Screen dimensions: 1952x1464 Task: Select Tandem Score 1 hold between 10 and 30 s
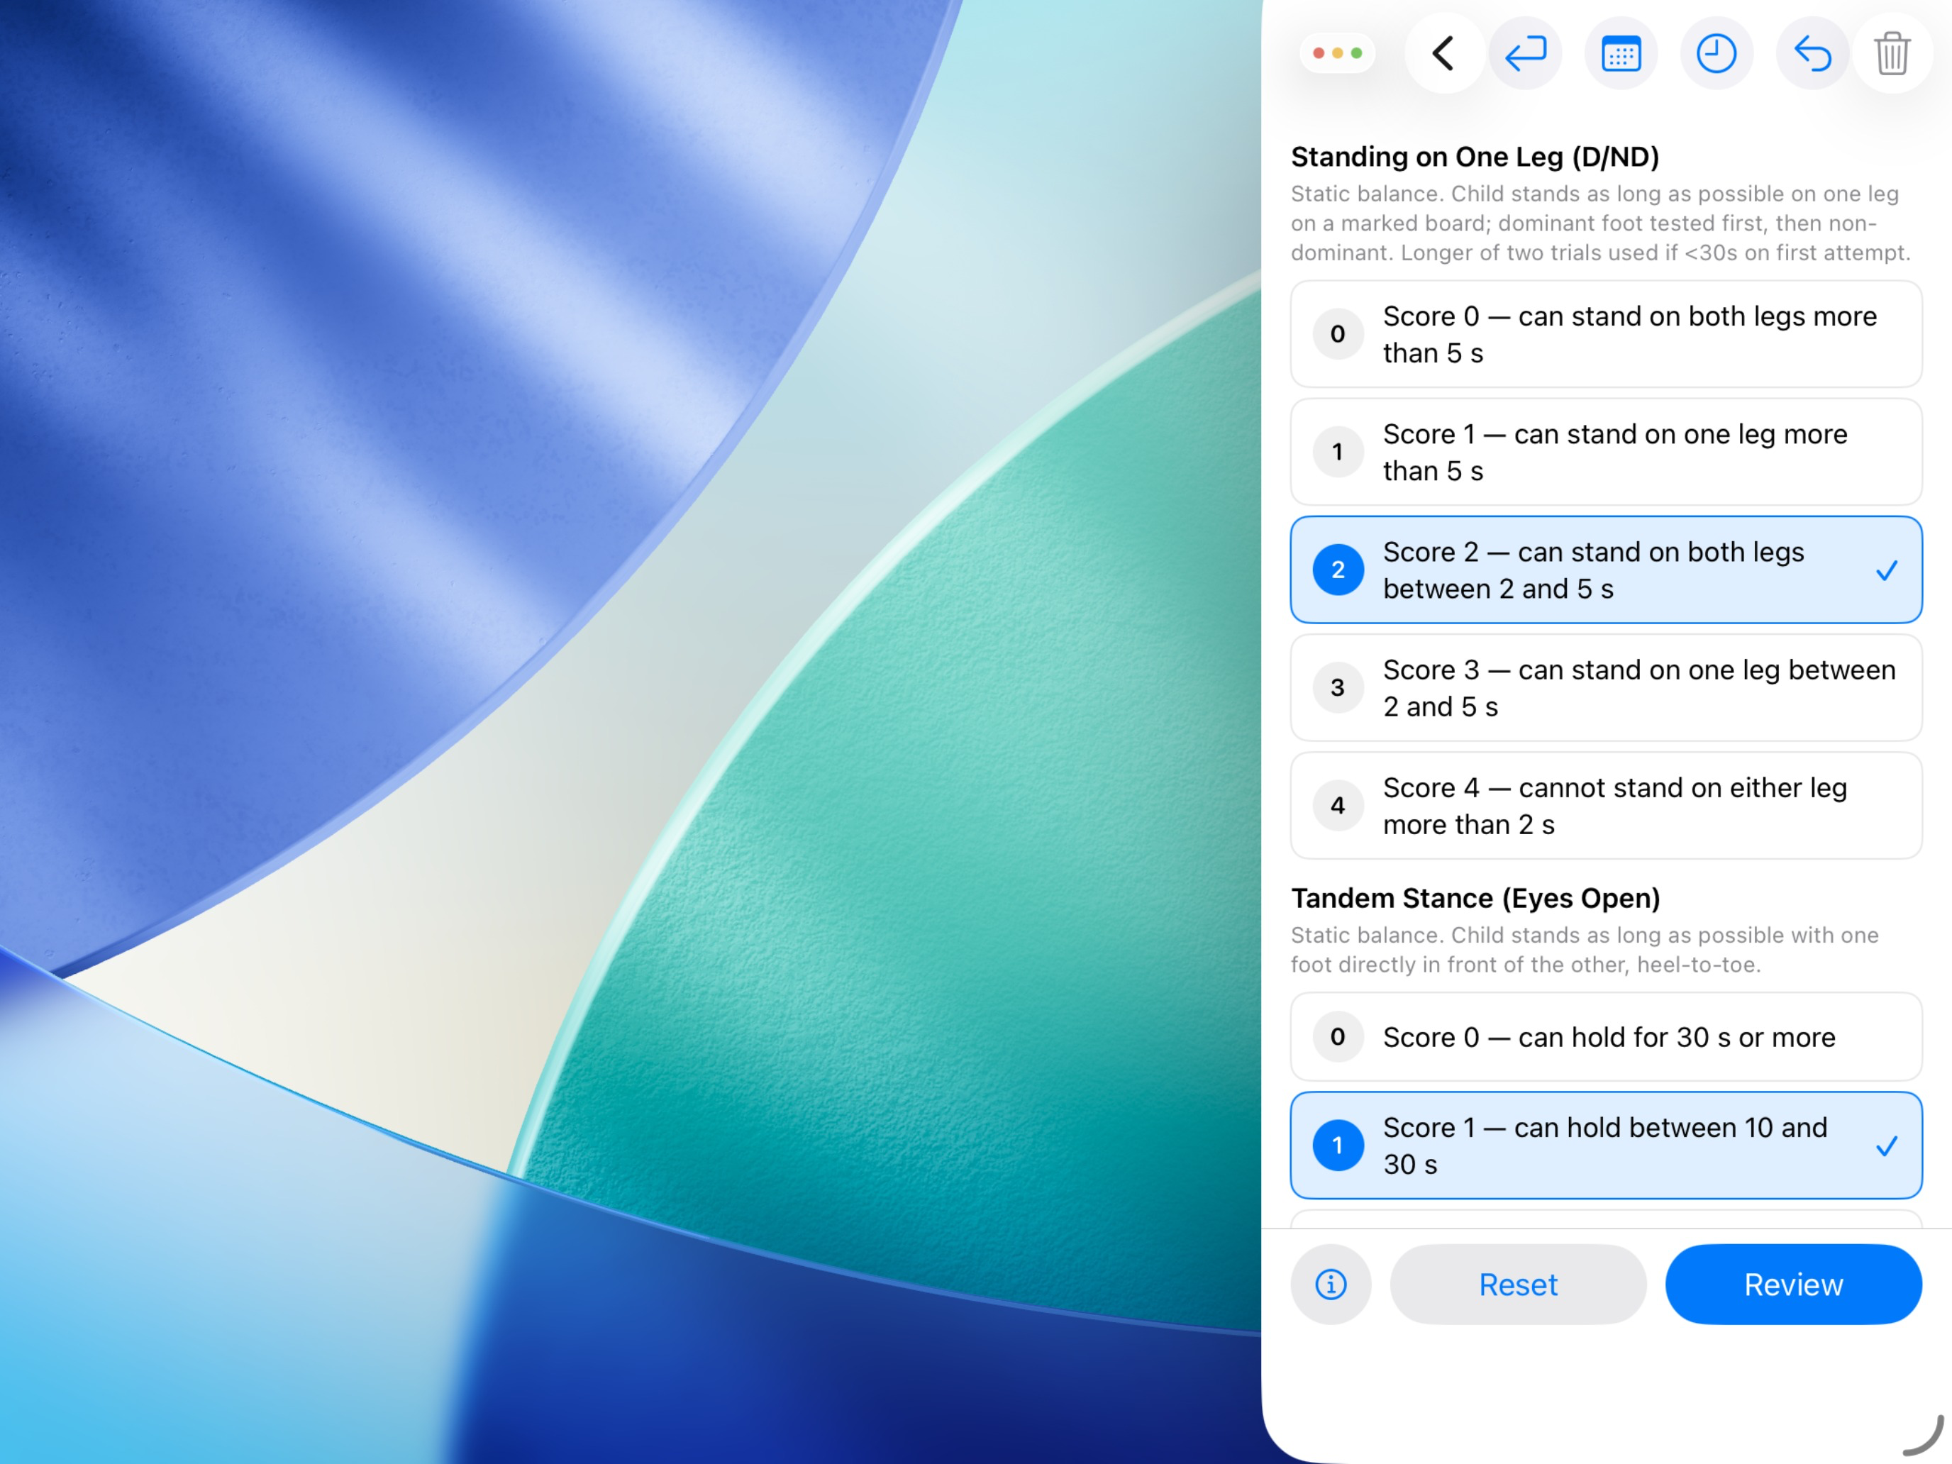pos(1606,1146)
